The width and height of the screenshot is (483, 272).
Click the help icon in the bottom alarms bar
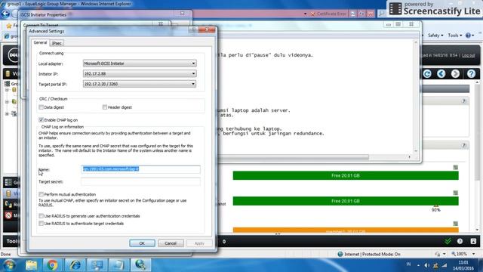[x=460, y=242]
